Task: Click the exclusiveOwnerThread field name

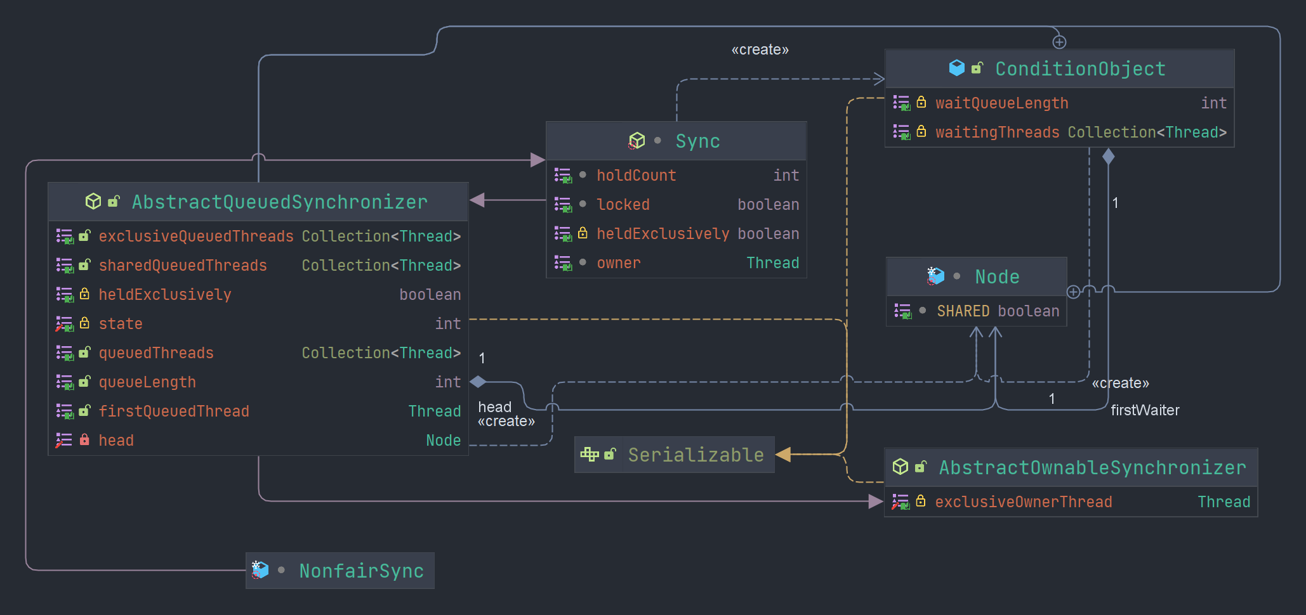Action: pos(1024,502)
